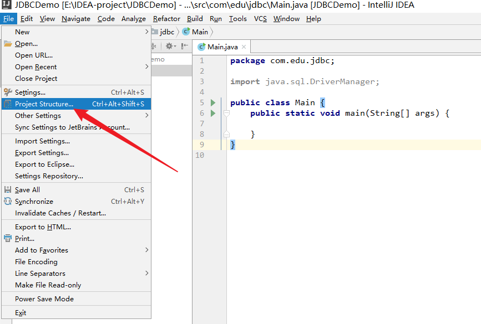Select Export Settings... menu item
Screen dimensions: 481x324
77,152
